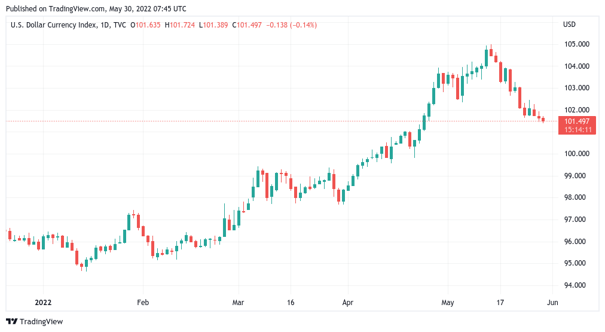Click the Feb label on time axis
Viewport: 605px width, 332px height.
coord(142,303)
